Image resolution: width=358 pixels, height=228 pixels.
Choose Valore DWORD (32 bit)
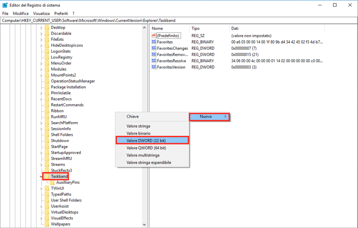(x=152, y=141)
